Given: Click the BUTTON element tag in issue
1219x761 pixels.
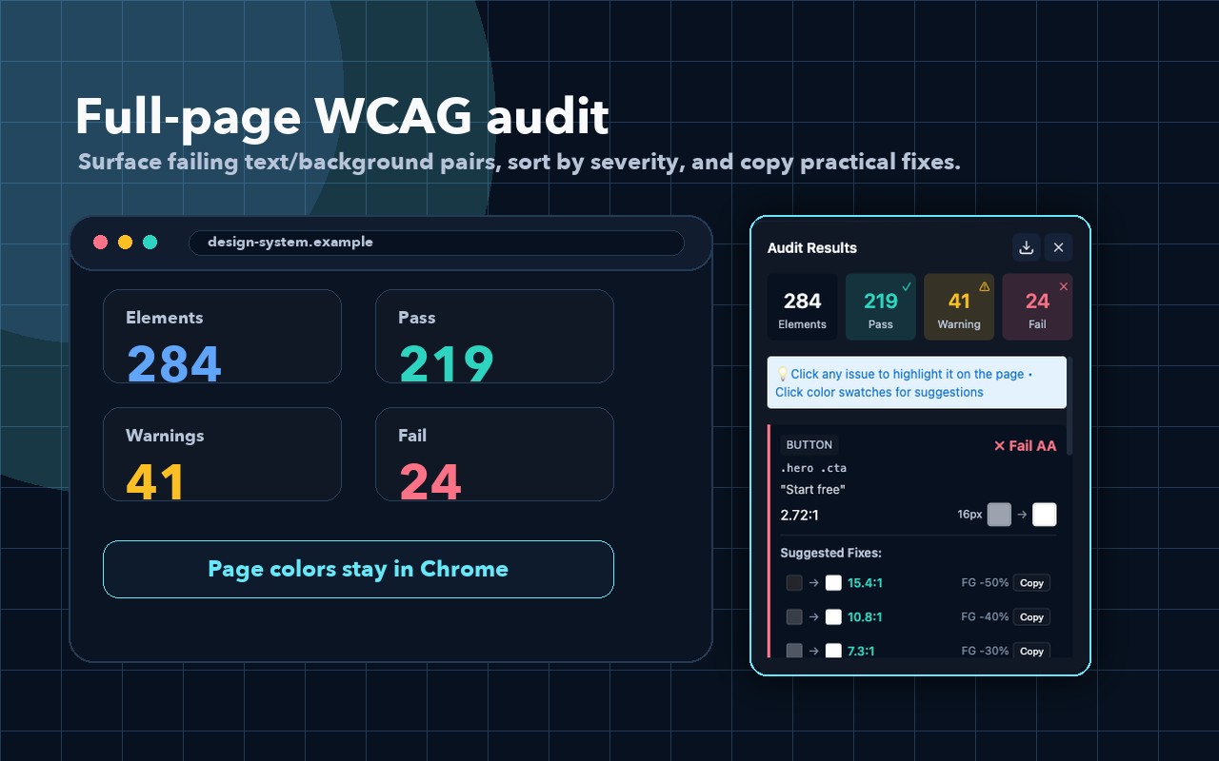Looking at the screenshot, I should pos(809,445).
